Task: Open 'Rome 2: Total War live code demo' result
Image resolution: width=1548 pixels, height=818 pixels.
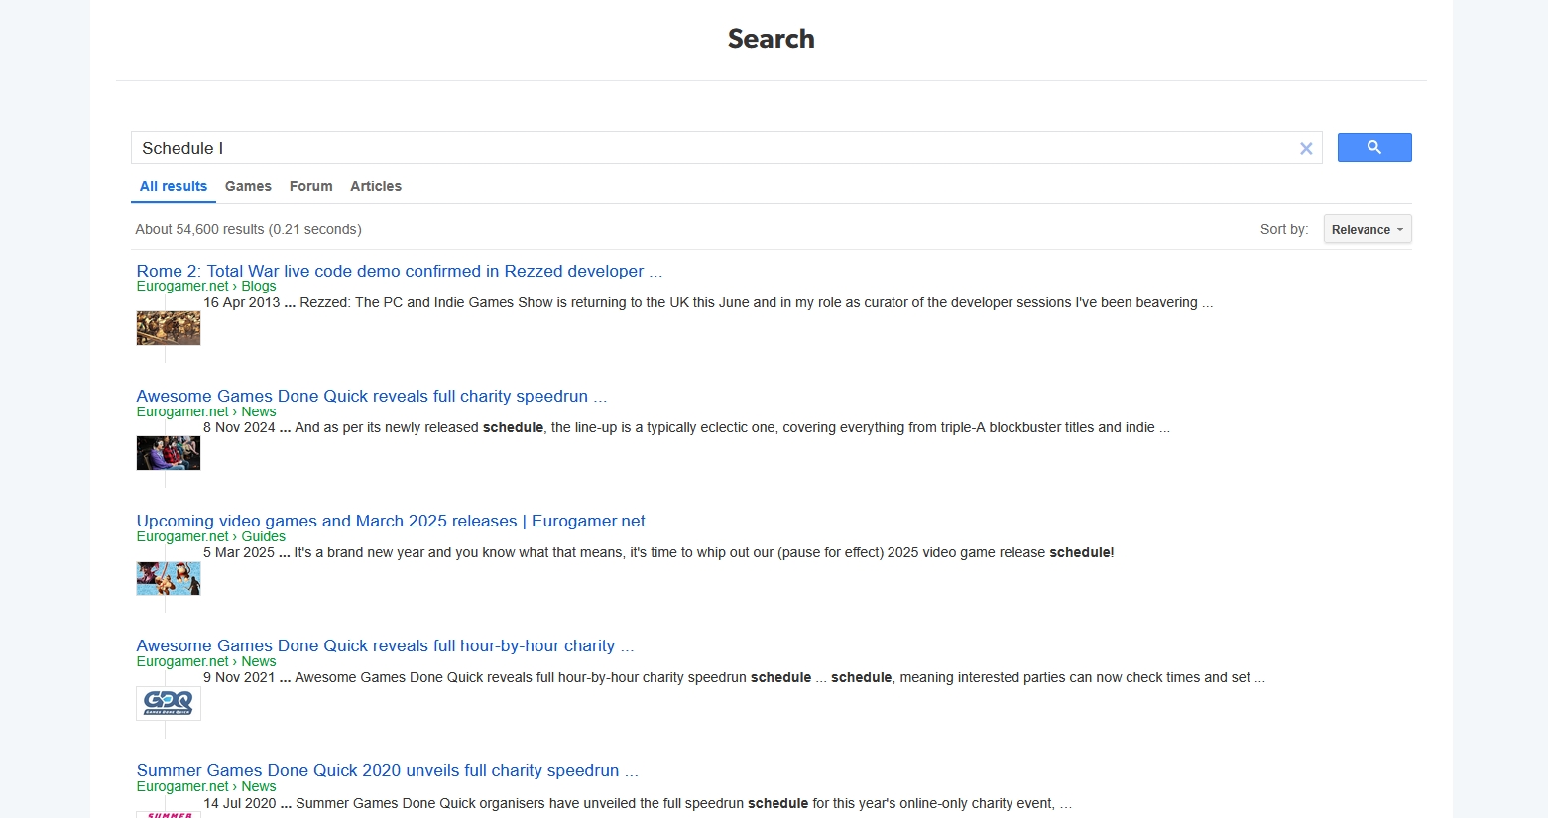Action: (400, 271)
